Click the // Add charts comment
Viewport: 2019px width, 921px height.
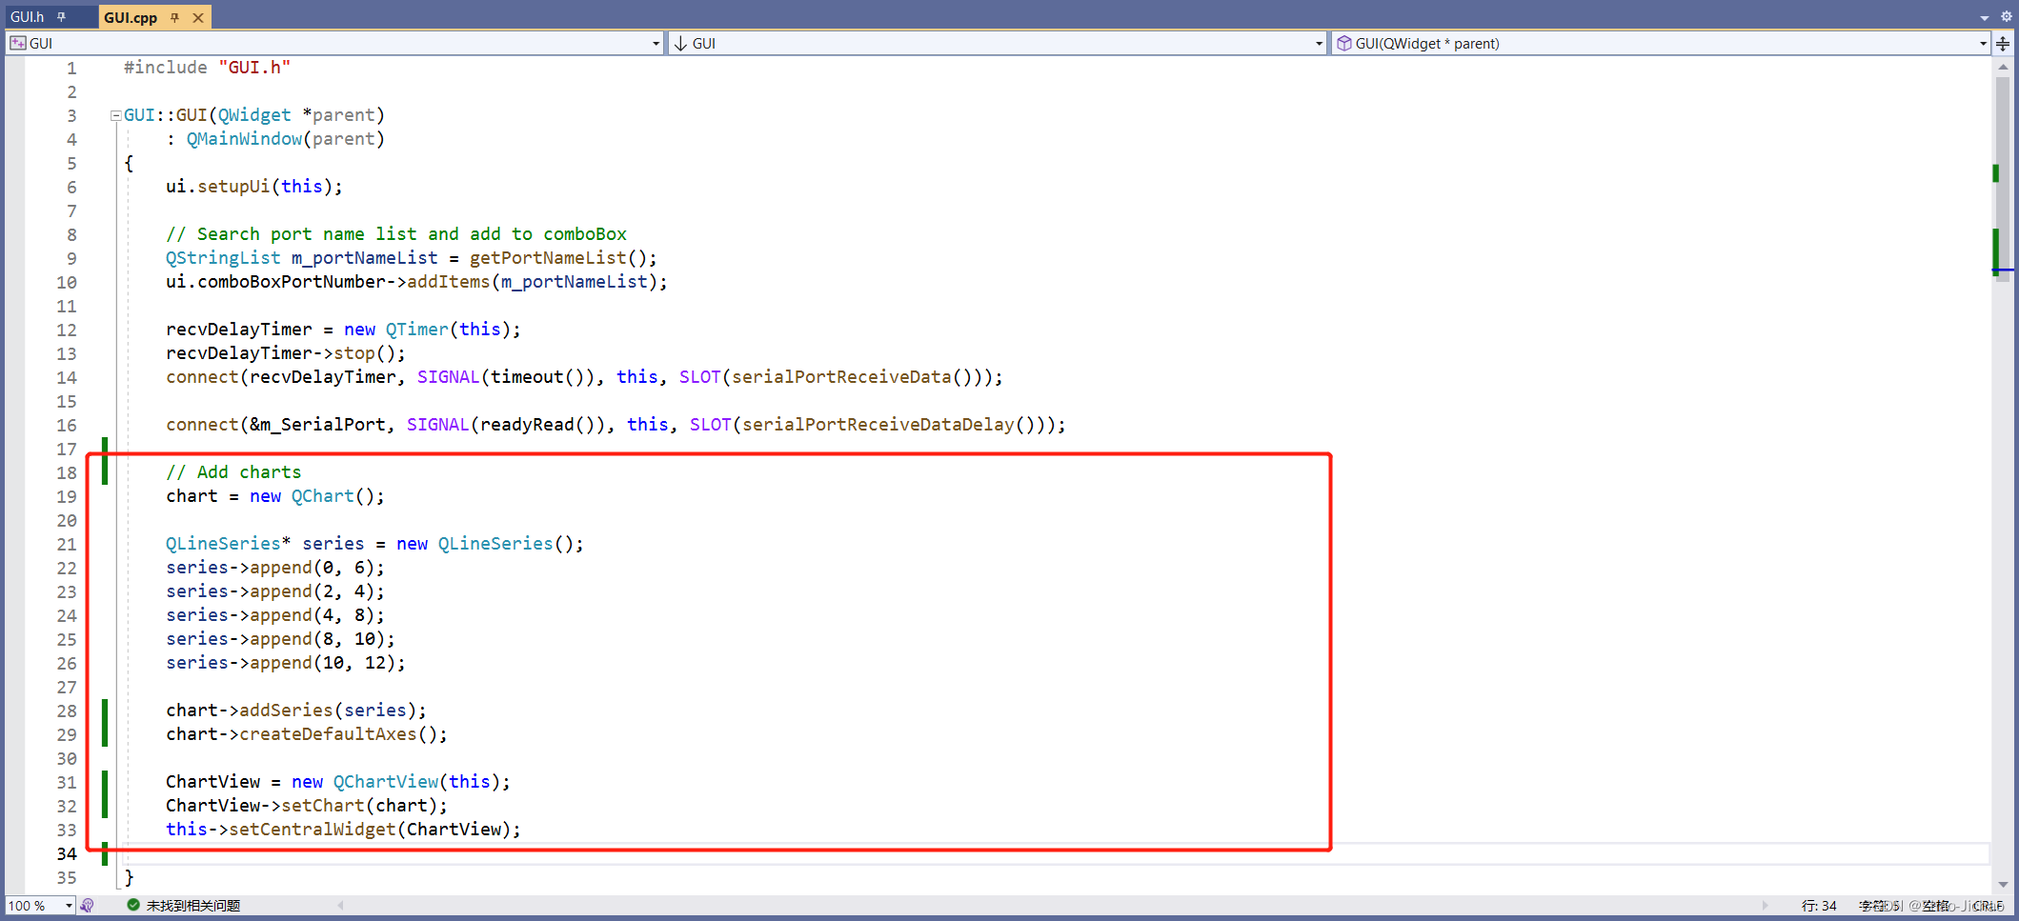pyautogui.click(x=233, y=472)
